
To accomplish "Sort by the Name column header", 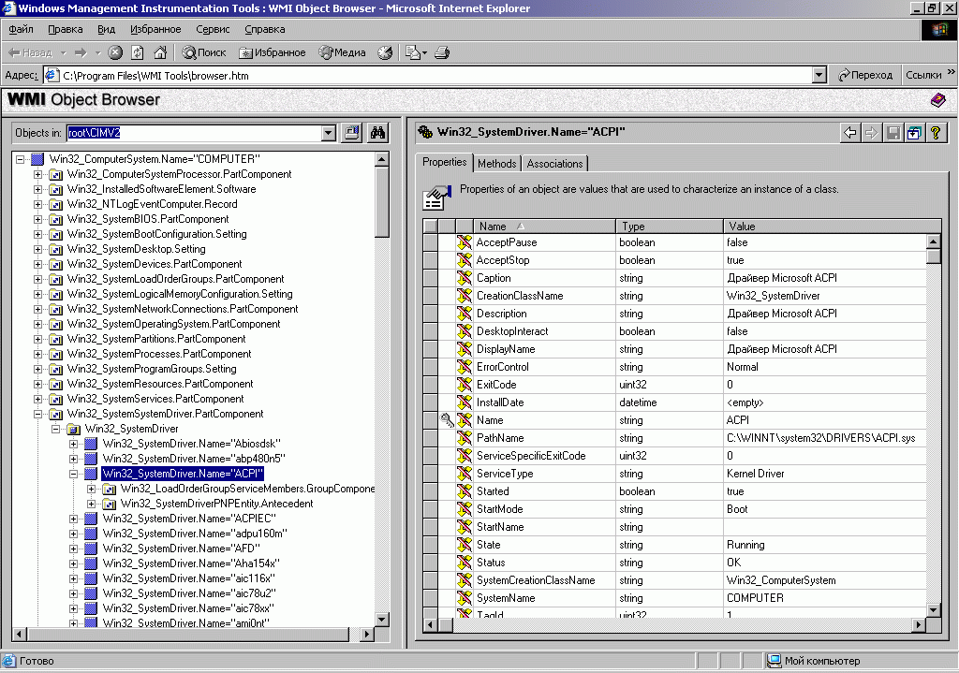I will [544, 227].
